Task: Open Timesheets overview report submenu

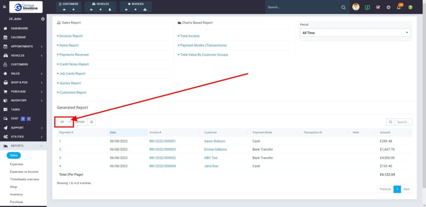Action: click(25, 179)
